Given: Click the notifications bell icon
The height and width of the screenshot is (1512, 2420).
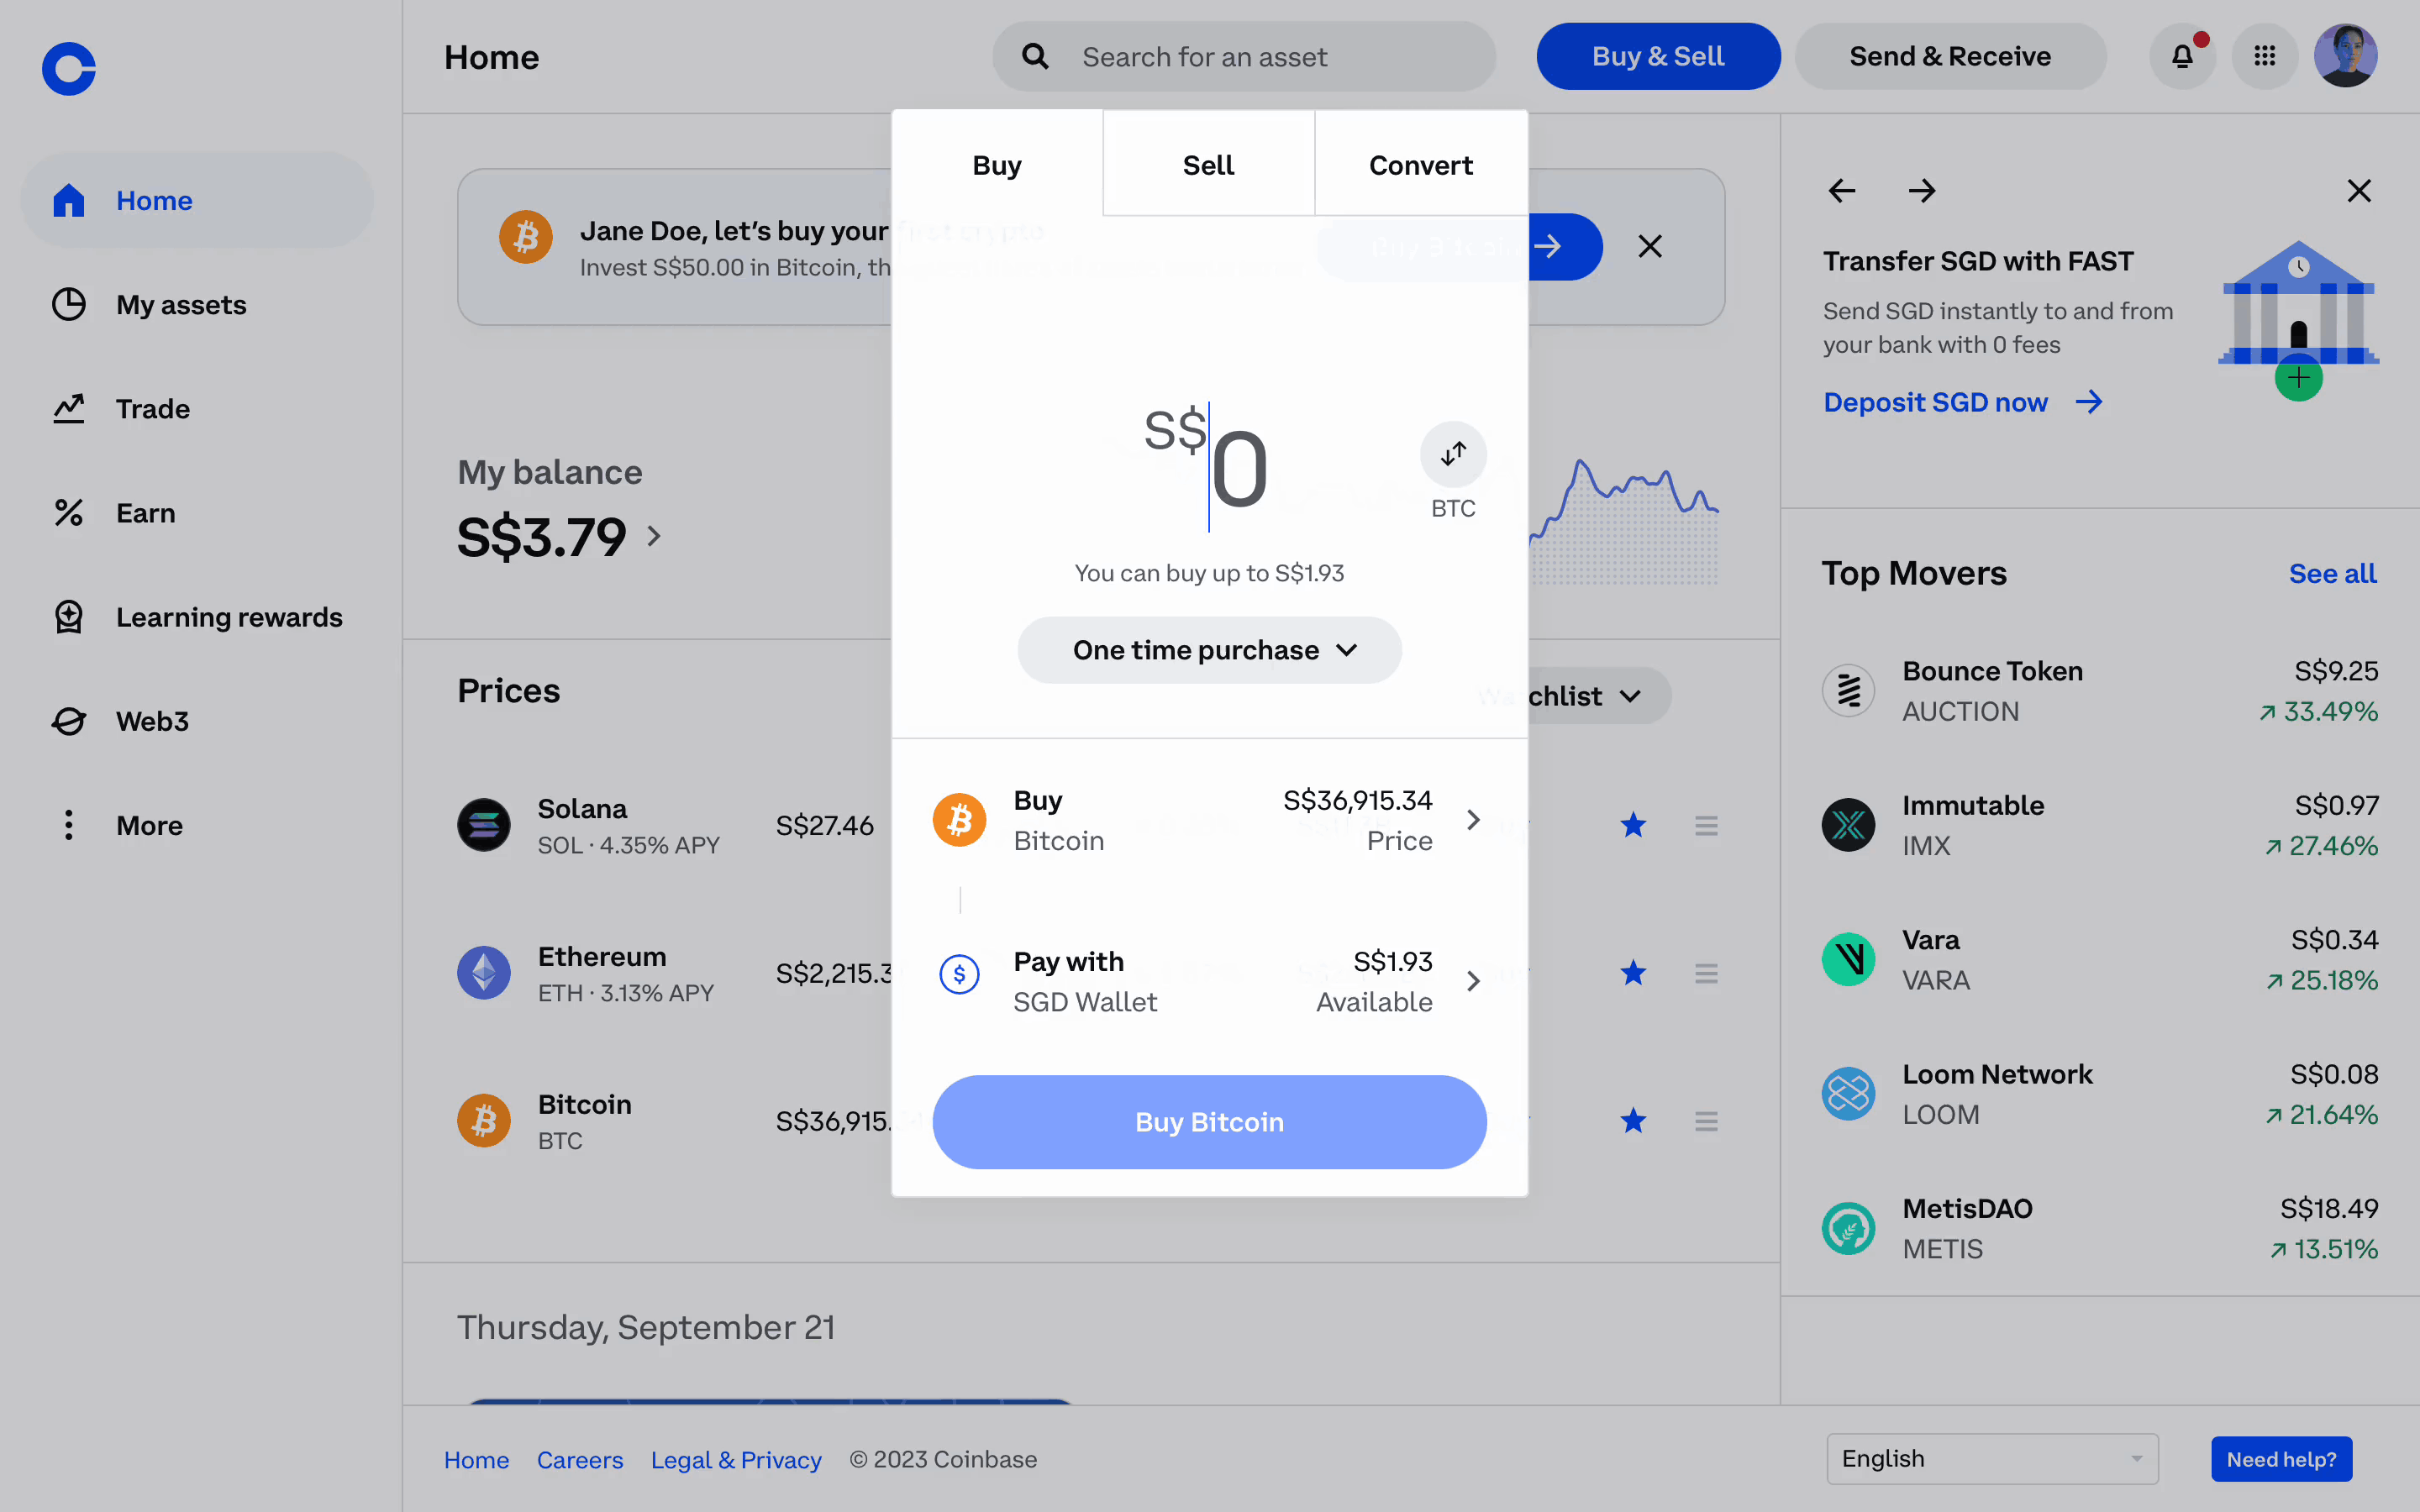Looking at the screenshot, I should (x=2182, y=57).
